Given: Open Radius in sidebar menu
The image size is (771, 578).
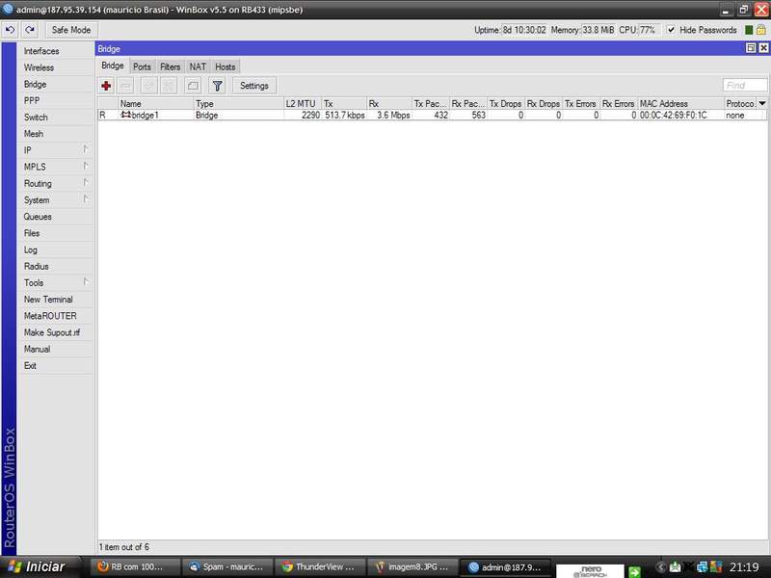Looking at the screenshot, I should (56, 267).
